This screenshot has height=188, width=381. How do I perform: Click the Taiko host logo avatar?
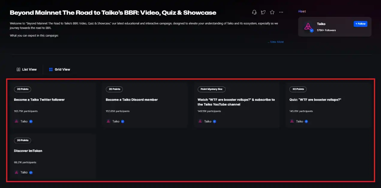(x=308, y=27)
